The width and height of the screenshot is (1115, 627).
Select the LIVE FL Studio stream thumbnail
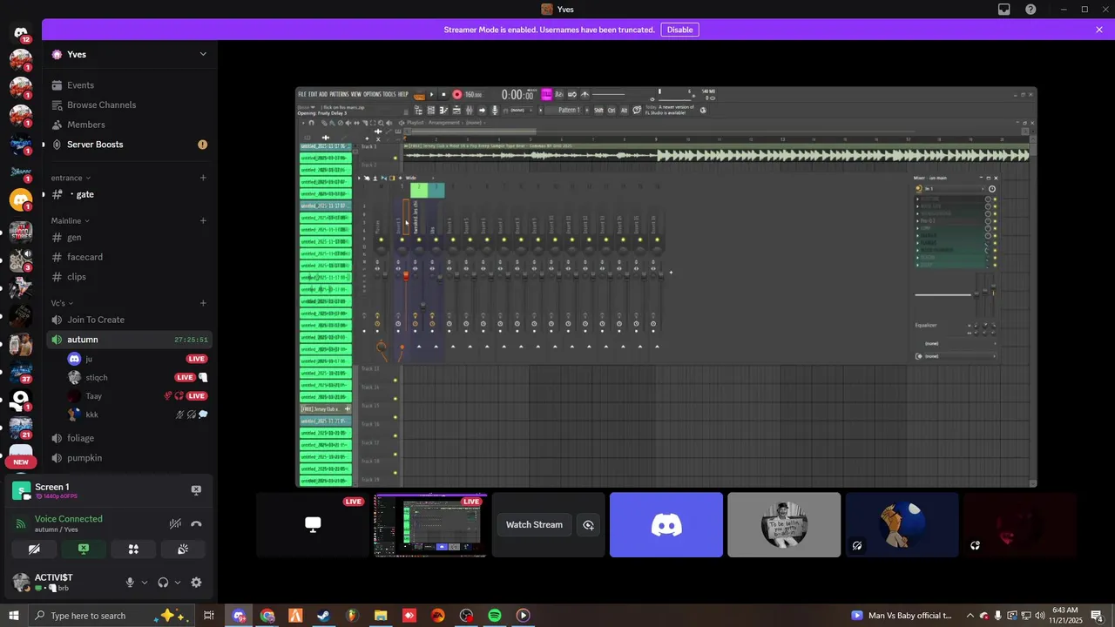click(x=430, y=525)
